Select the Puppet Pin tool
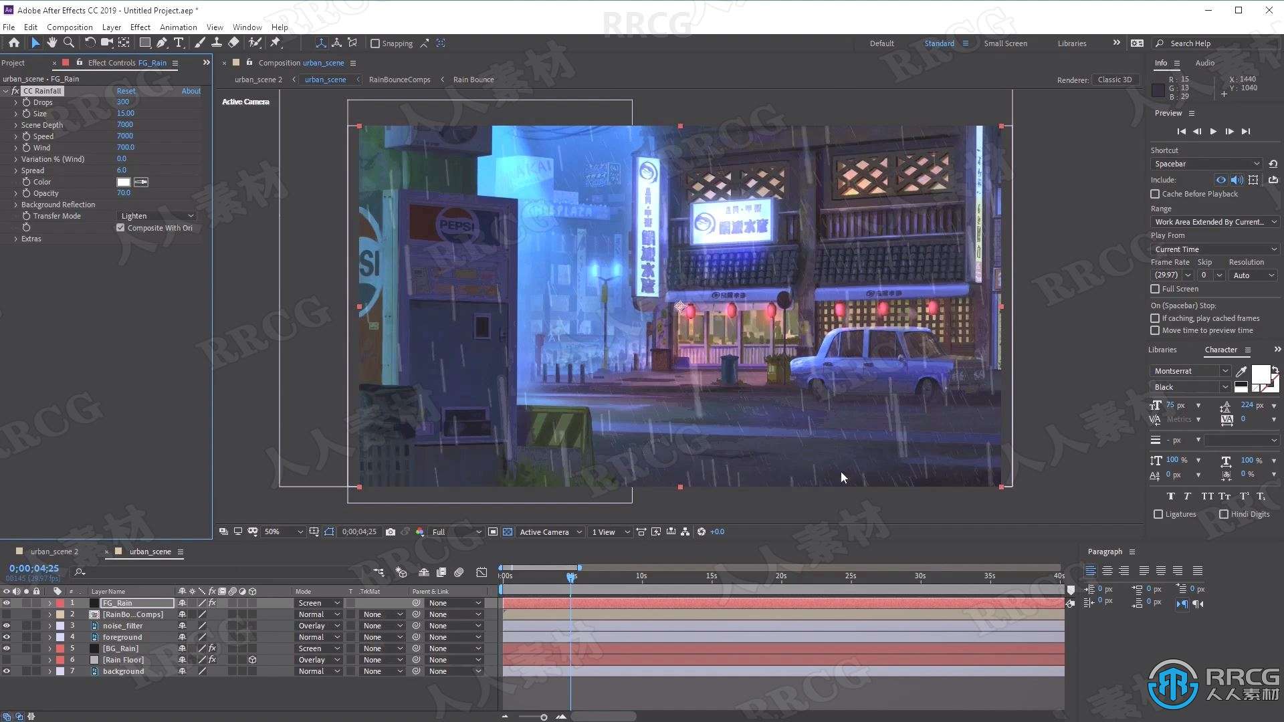Viewport: 1284px width, 722px height. 276,43
